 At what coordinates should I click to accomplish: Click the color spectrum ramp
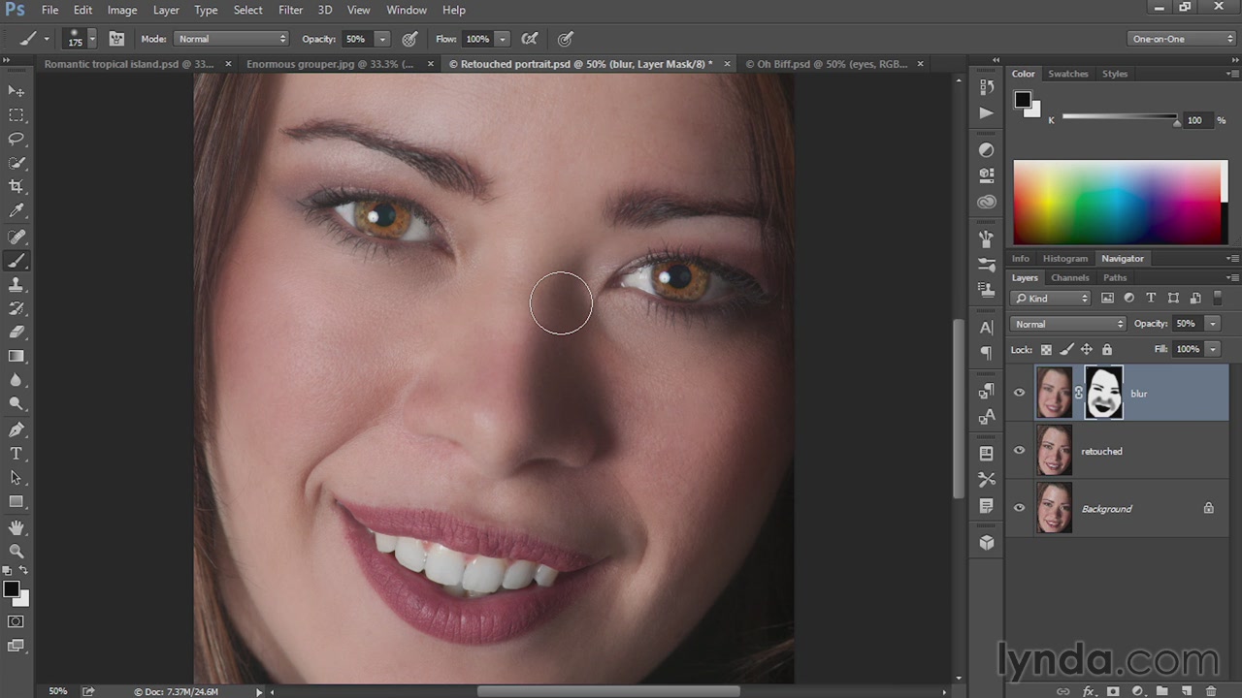pos(1120,203)
